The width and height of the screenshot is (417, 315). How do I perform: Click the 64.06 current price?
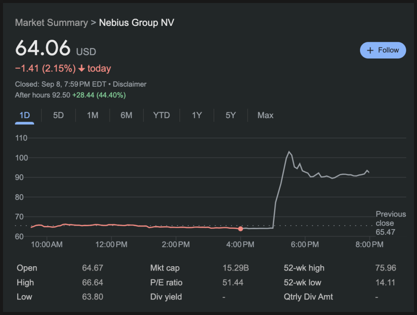click(43, 48)
